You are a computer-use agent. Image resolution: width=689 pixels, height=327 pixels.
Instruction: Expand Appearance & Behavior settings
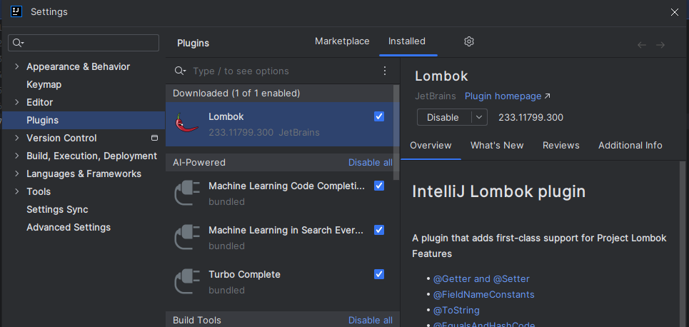click(x=17, y=66)
